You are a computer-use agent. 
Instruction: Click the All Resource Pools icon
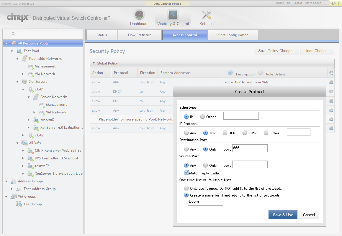click(x=14, y=43)
